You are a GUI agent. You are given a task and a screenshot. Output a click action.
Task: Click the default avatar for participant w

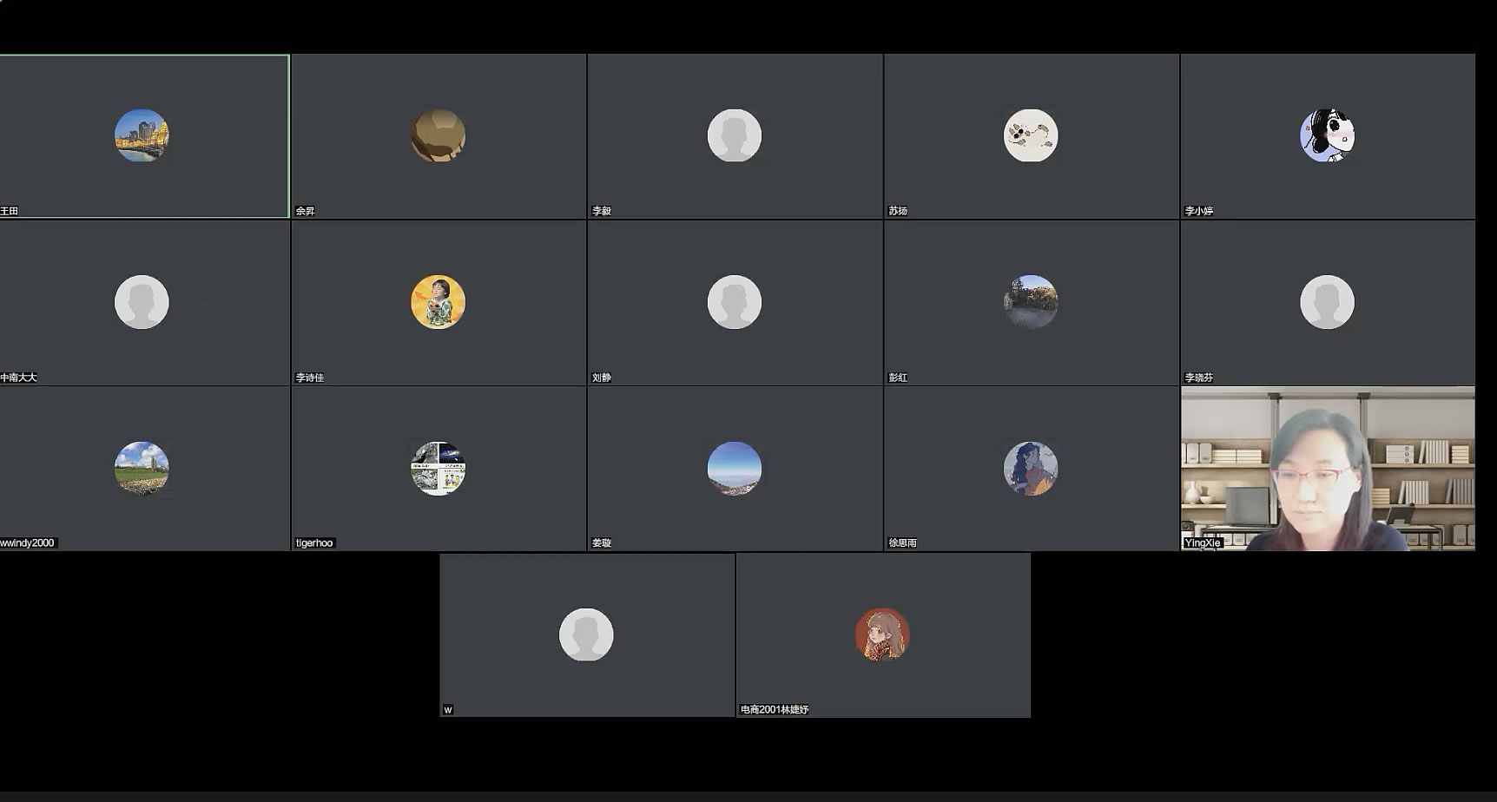click(586, 634)
